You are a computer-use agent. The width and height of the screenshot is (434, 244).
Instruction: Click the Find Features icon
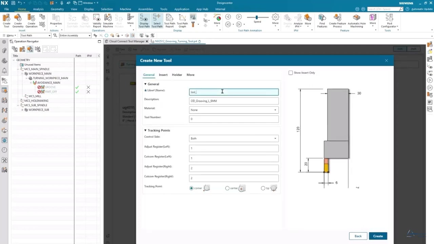pos(322,21)
